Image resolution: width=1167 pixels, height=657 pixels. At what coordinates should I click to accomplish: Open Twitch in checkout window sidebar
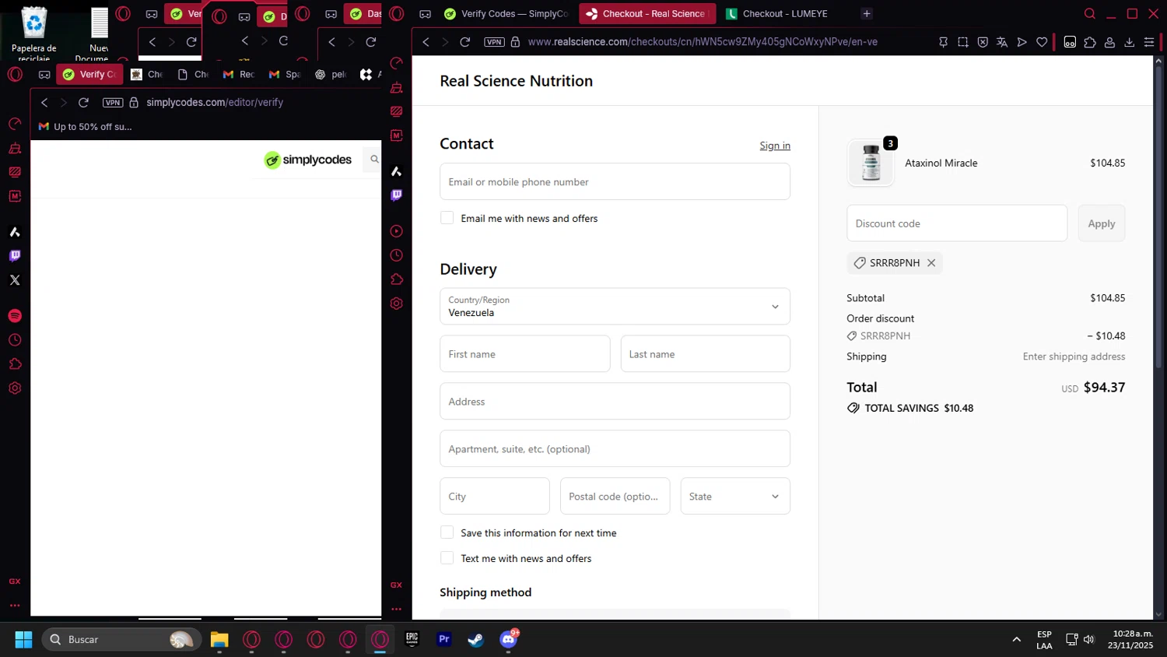(x=396, y=195)
